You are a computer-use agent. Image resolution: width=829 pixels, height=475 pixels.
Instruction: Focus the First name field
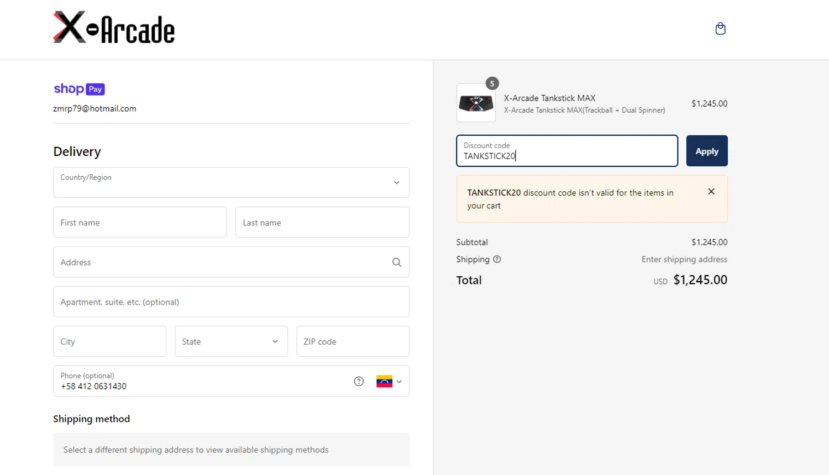click(x=140, y=223)
